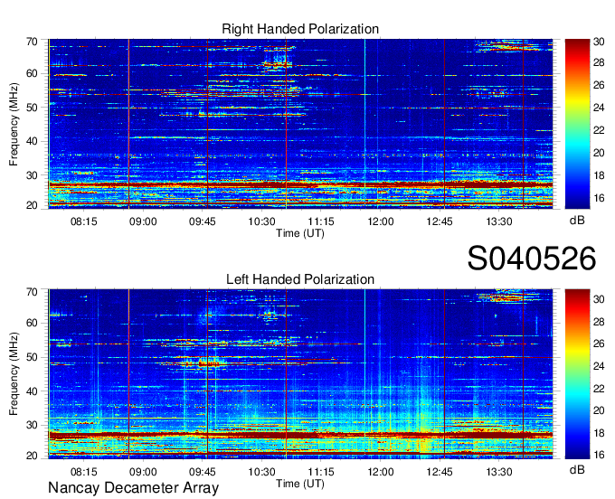Click the 12:45 time tick on the Left Handed plot

coord(440,472)
